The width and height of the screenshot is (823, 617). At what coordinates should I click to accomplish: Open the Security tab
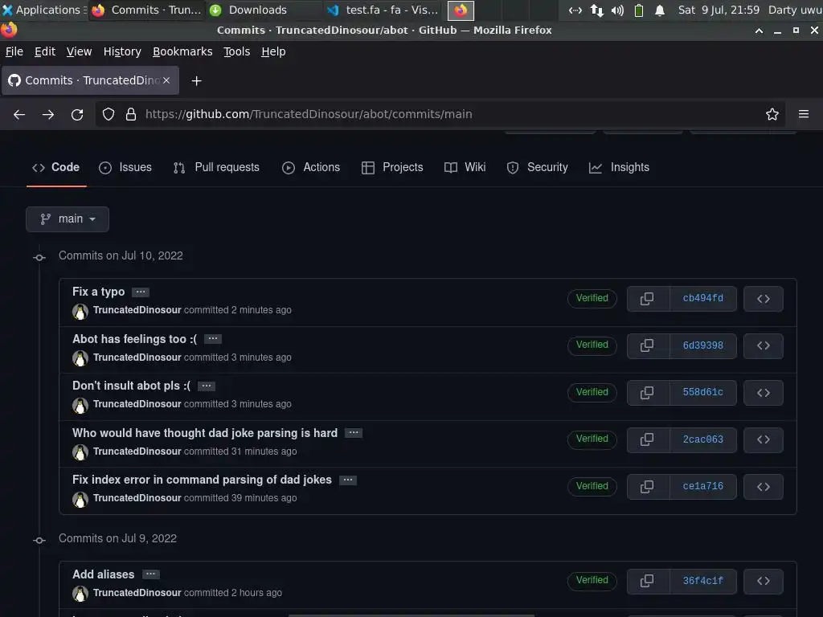coord(538,167)
